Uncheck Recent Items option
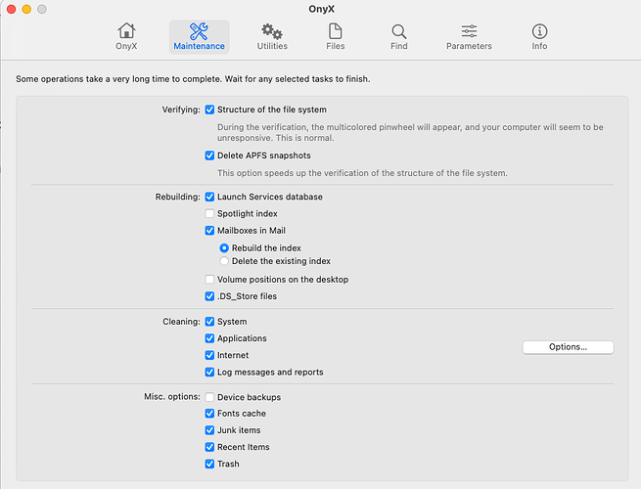This screenshot has width=641, height=489. click(x=209, y=447)
